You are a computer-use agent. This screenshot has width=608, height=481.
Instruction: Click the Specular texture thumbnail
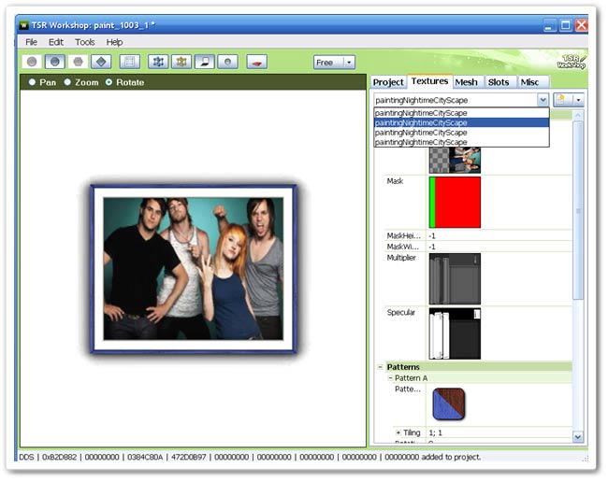tap(455, 333)
